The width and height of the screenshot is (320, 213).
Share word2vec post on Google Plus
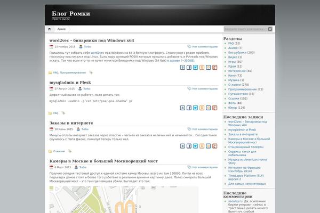click(x=215, y=68)
